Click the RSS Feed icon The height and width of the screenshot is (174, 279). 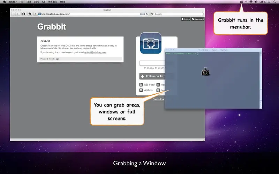tap(141, 85)
